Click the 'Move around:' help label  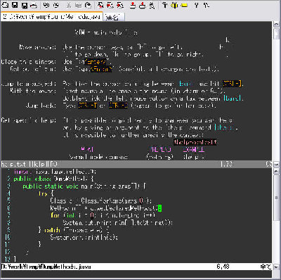[38, 47]
